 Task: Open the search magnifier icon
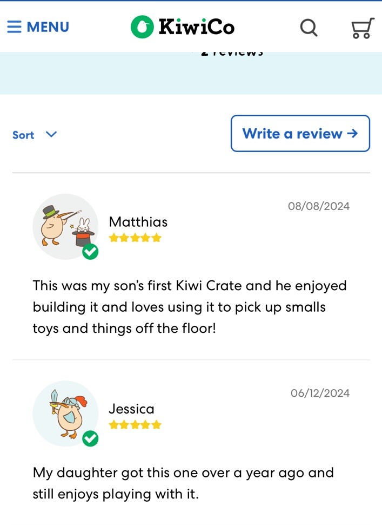pyautogui.click(x=309, y=28)
